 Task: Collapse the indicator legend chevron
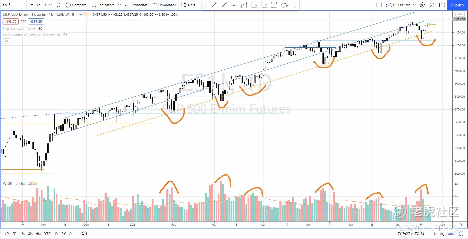coord(6,41)
